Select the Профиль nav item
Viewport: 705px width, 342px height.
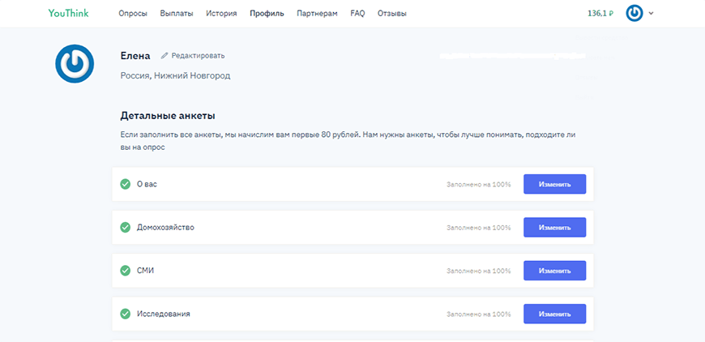(x=267, y=14)
